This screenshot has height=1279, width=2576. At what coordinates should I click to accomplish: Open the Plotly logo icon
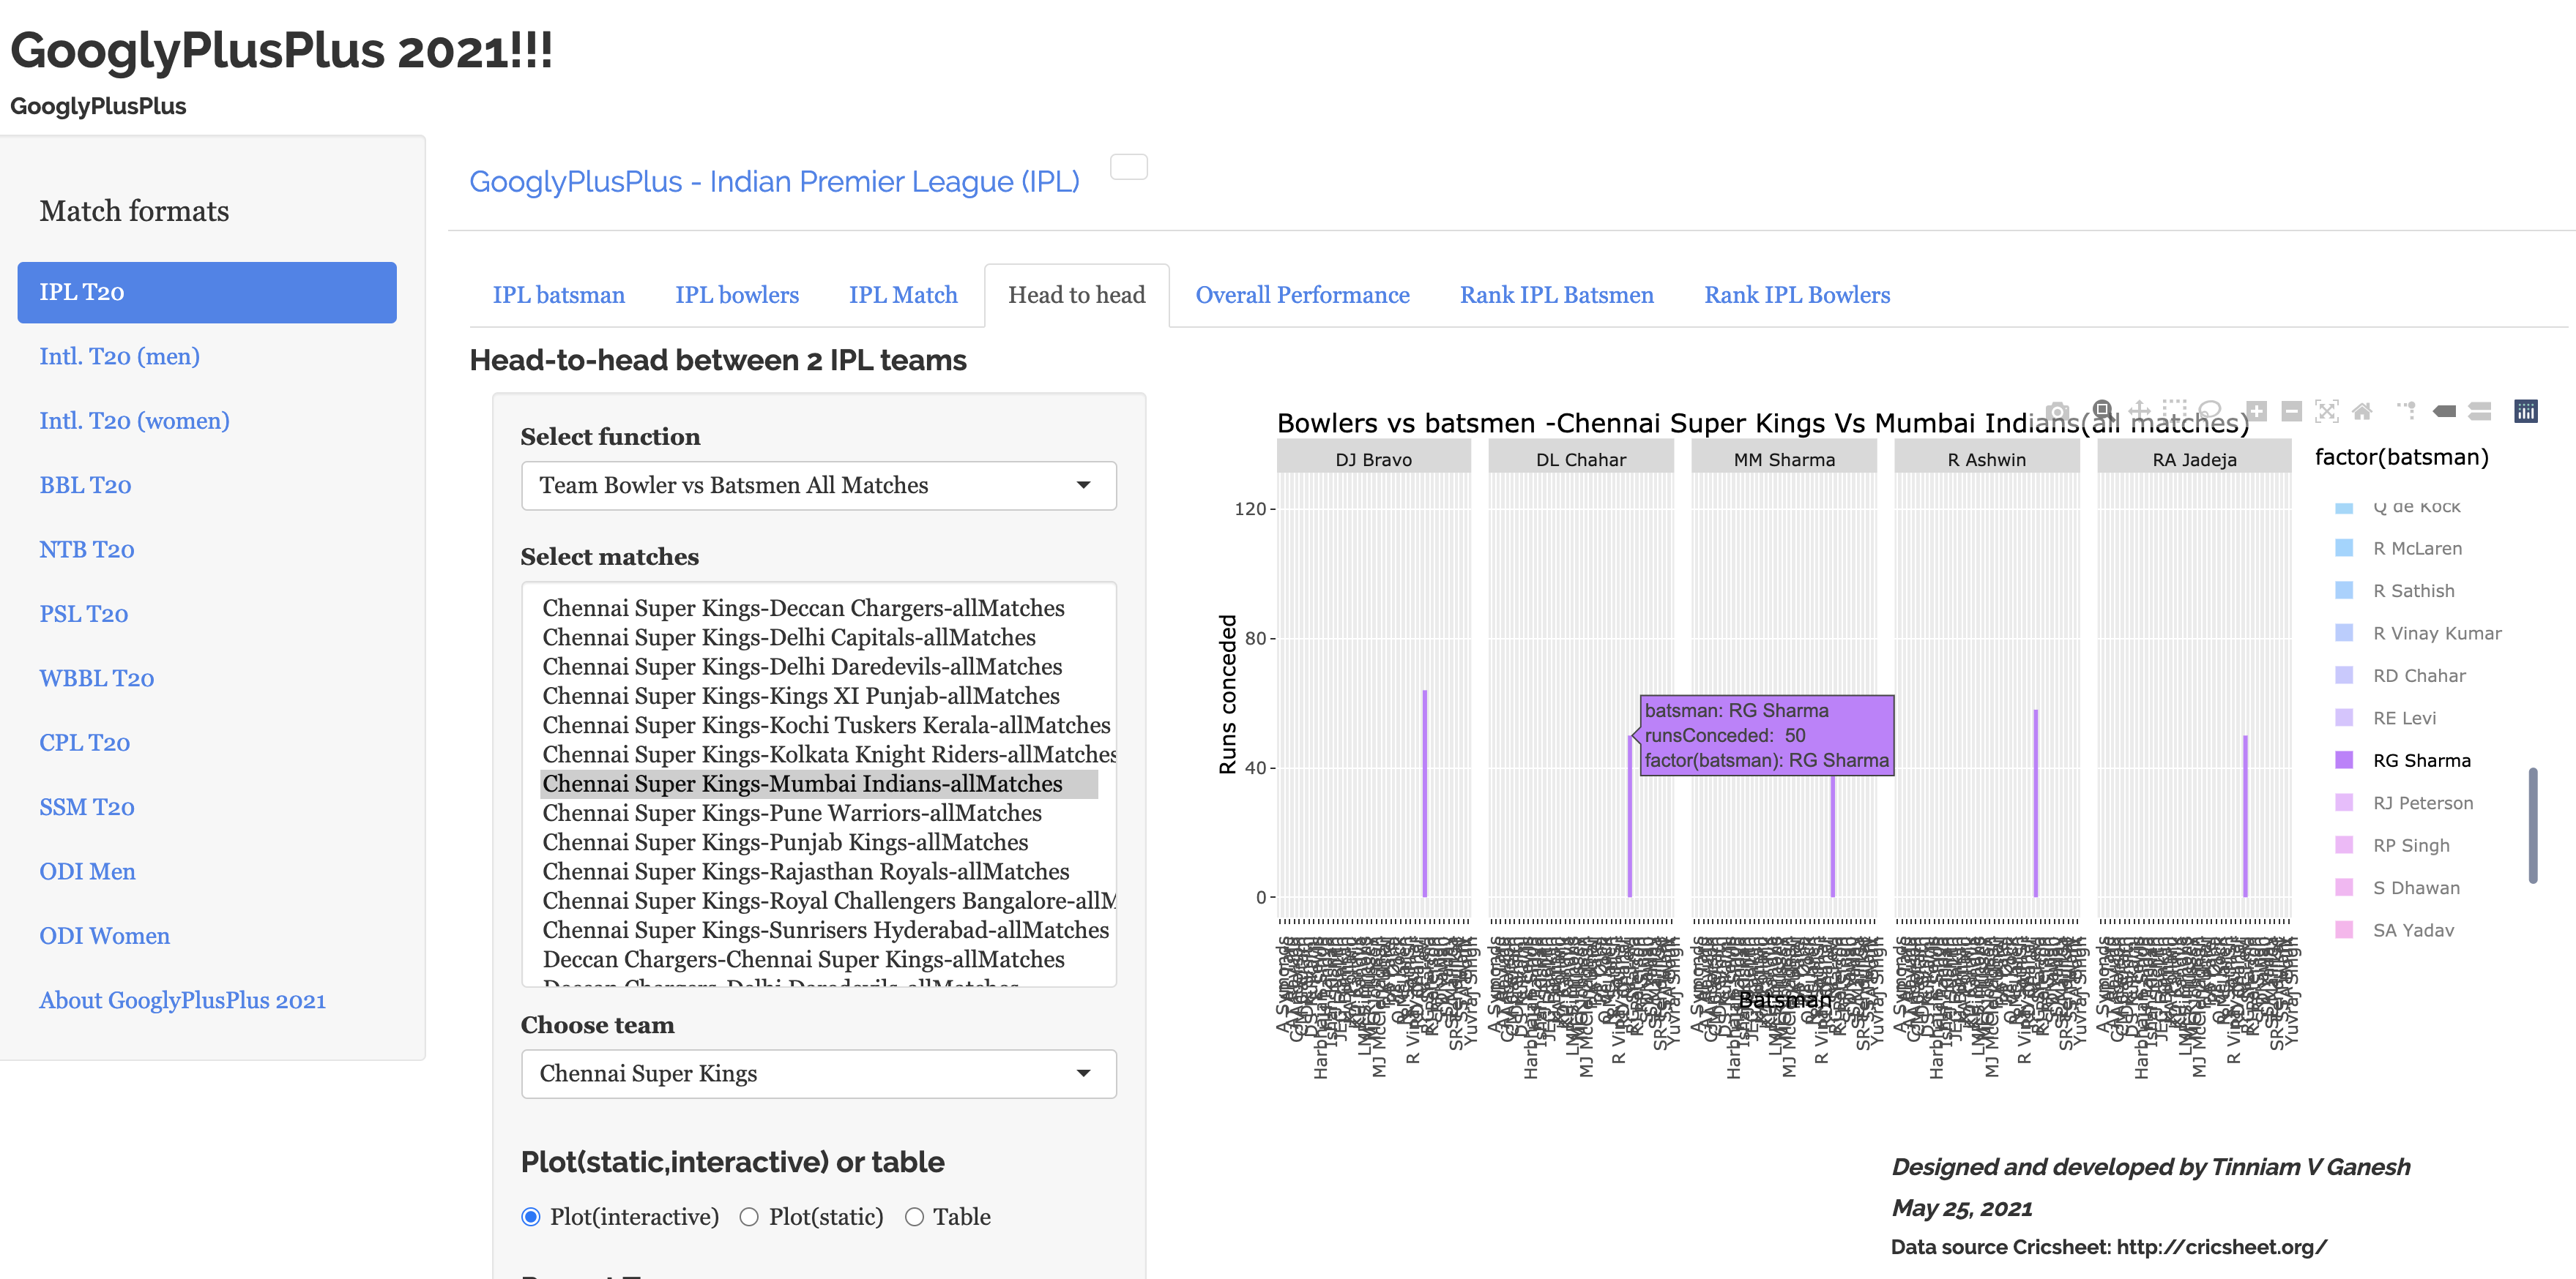(2526, 410)
